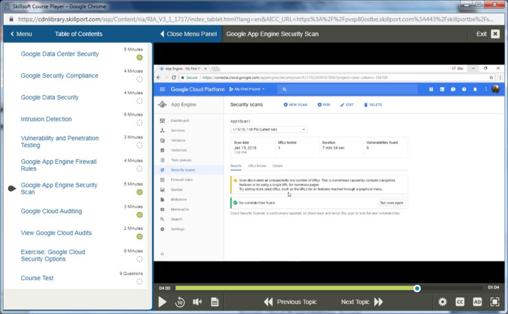The height and width of the screenshot is (314, 508).
Task: Exit the course player
Action: 488,34
